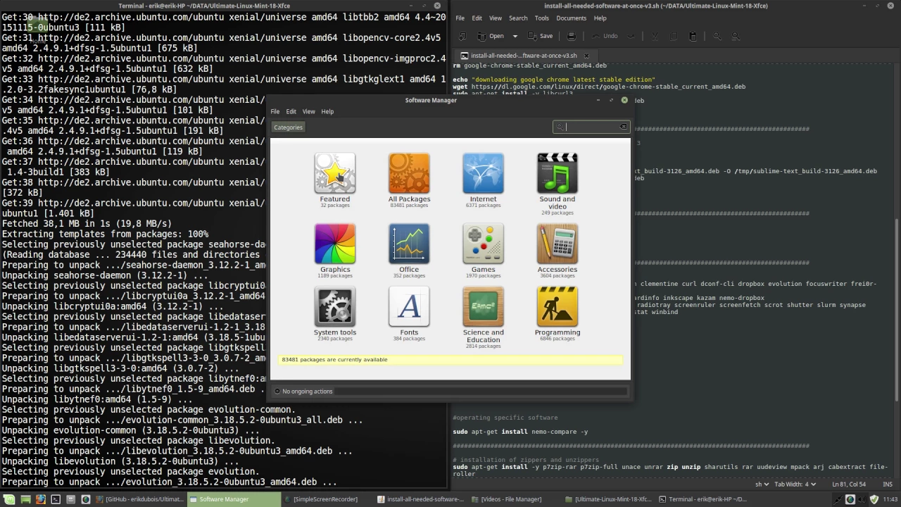This screenshot has width=901, height=507.
Task: Click the Open button in editor toolbar
Action: click(491, 36)
